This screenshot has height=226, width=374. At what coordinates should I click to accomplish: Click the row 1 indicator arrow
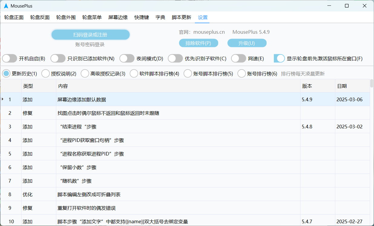(x=3, y=99)
